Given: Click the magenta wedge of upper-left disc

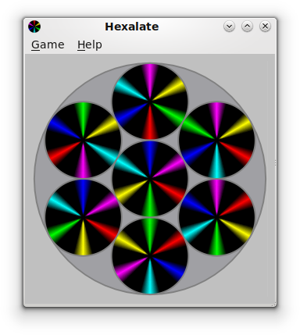Looking at the screenshot, I should pyautogui.click(x=83, y=162).
